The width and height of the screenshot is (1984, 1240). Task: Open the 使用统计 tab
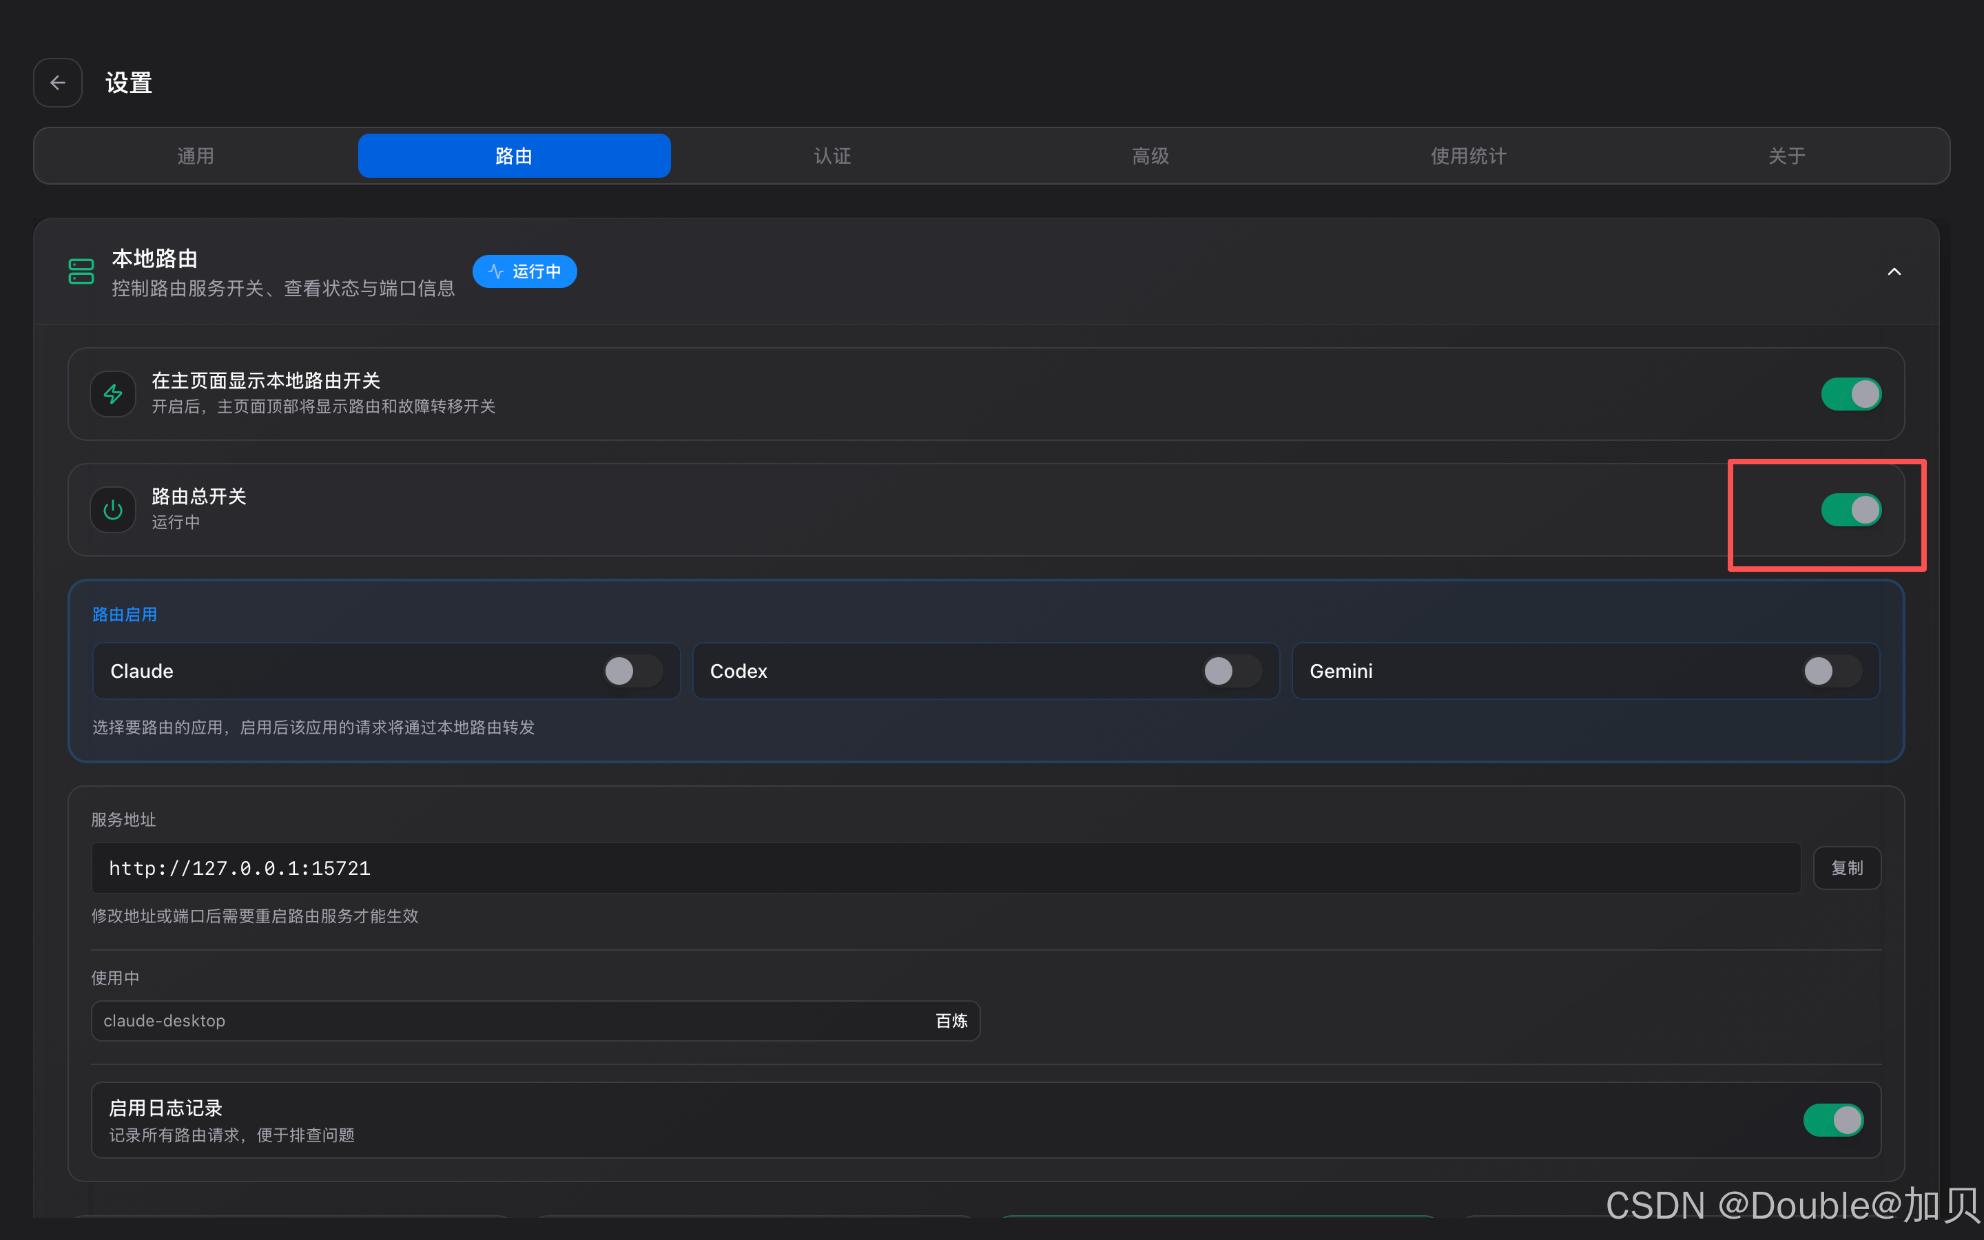1469,156
